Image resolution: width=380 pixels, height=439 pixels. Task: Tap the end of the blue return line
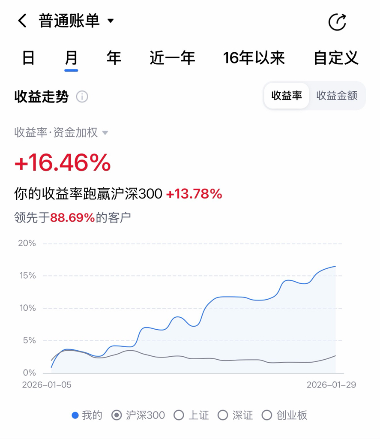tap(335, 266)
